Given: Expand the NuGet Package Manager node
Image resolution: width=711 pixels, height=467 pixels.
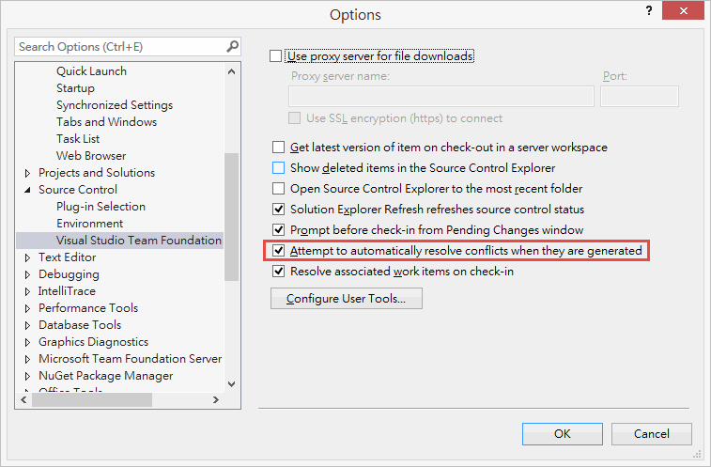Looking at the screenshot, I should [27, 376].
